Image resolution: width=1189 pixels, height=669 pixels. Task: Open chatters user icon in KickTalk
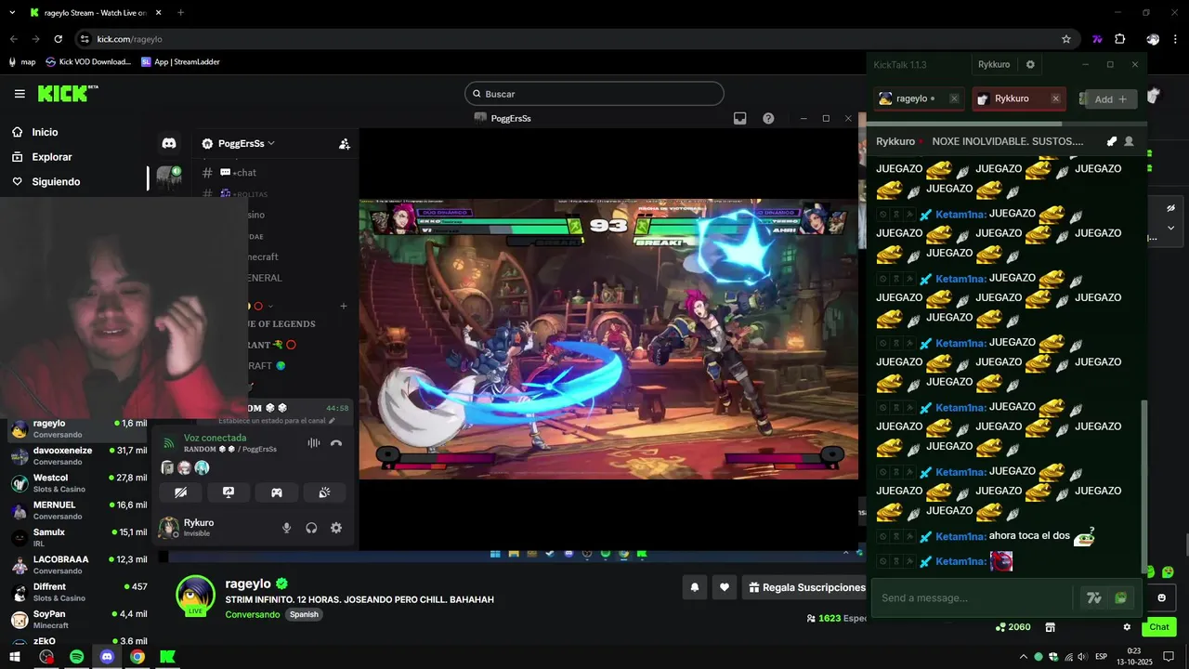1129,141
